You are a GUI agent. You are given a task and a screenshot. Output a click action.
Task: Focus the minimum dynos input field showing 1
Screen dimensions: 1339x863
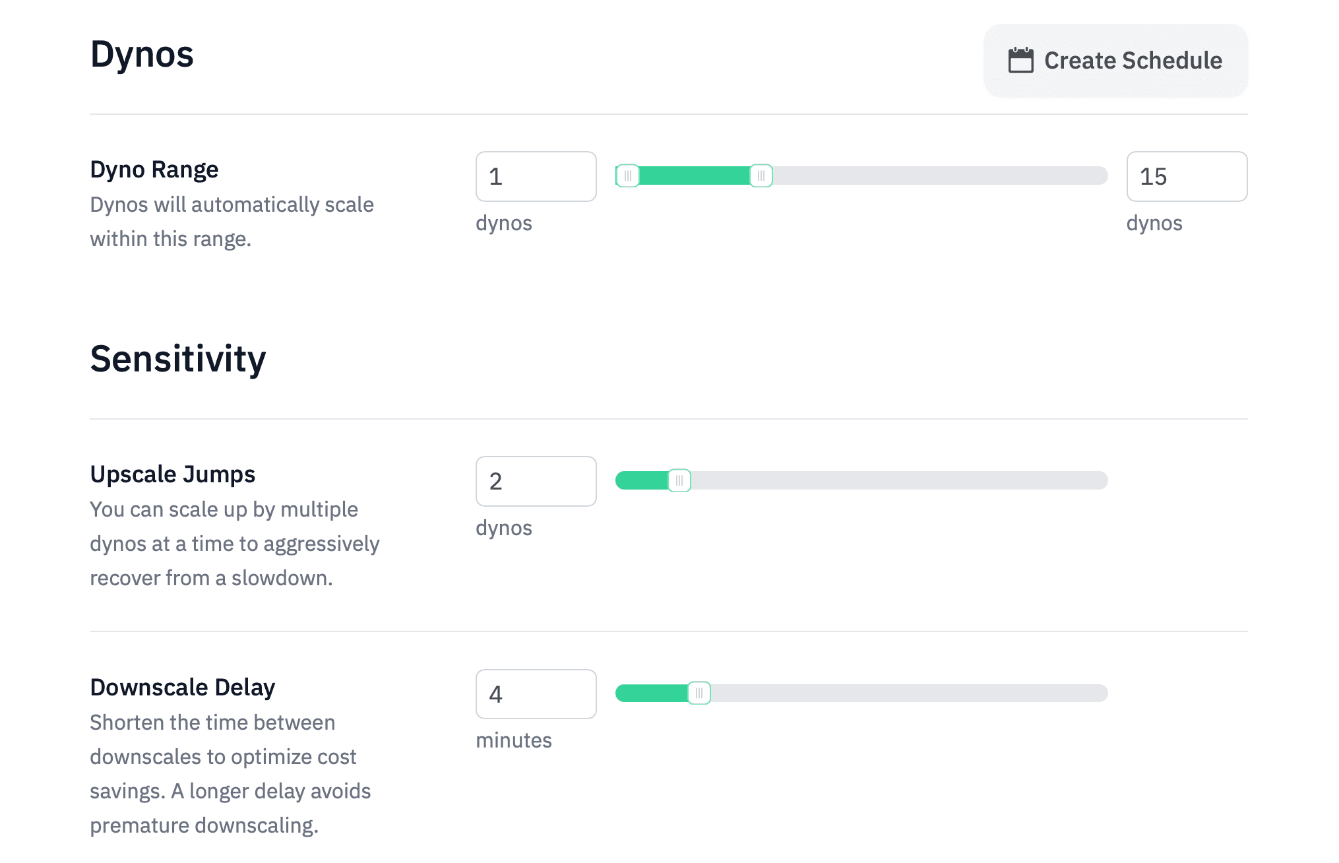click(x=536, y=176)
